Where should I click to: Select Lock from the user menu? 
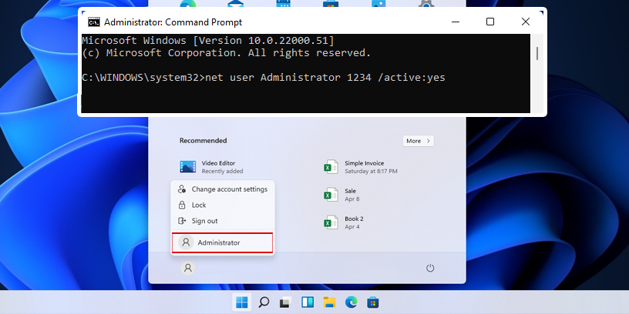tap(223, 205)
